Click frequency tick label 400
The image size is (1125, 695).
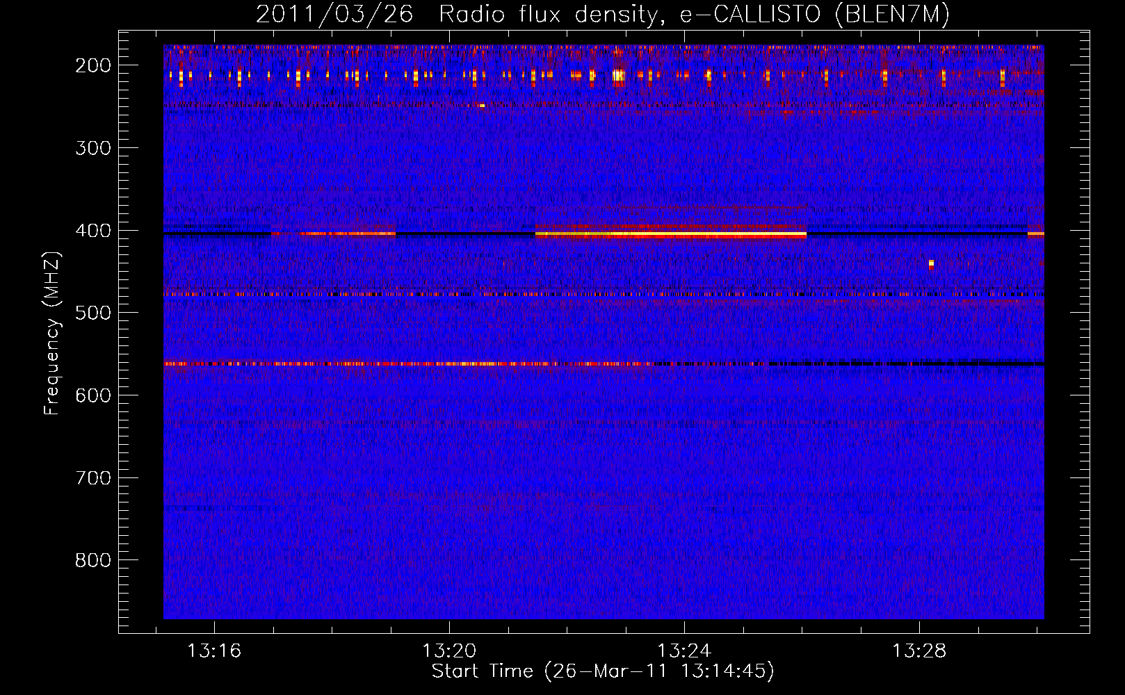[93, 231]
